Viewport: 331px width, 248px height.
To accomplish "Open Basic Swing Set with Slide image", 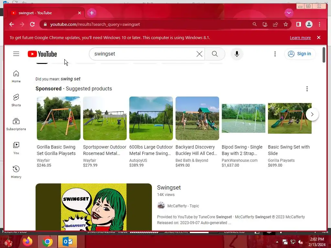I will pyautogui.click(x=290, y=118).
